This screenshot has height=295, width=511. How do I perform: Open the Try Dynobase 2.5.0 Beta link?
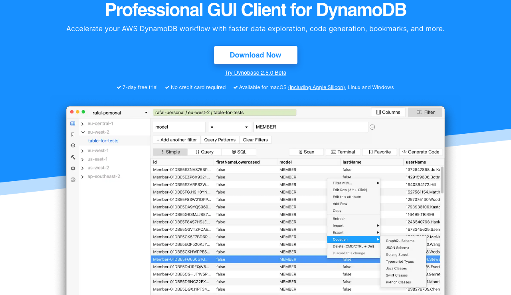(255, 73)
